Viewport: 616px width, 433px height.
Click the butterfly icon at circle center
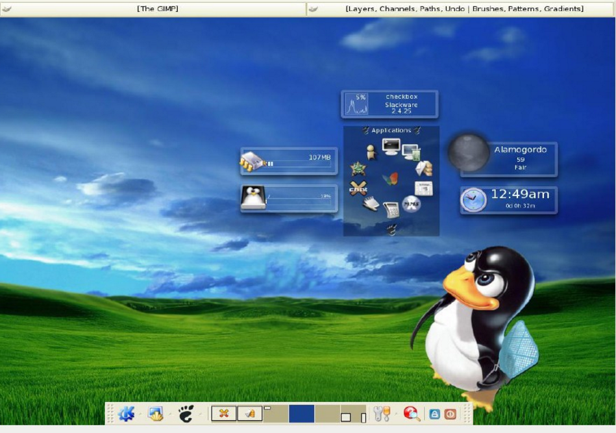[391, 179]
